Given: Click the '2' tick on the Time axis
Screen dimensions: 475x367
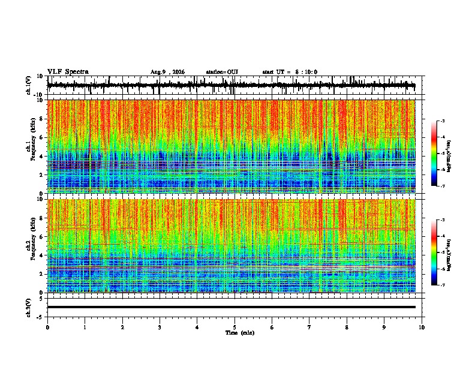Looking at the screenshot, I should (122, 327).
